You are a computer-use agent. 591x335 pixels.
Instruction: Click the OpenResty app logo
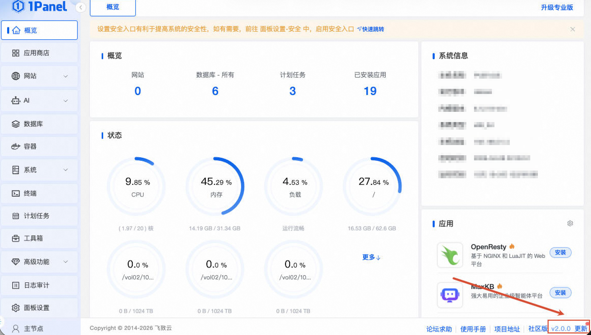coord(450,255)
